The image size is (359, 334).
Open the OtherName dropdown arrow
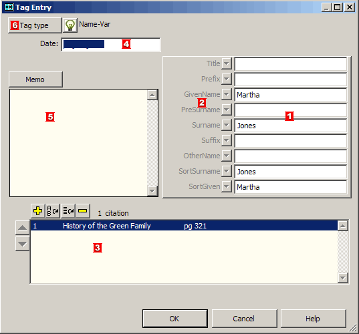227,156
